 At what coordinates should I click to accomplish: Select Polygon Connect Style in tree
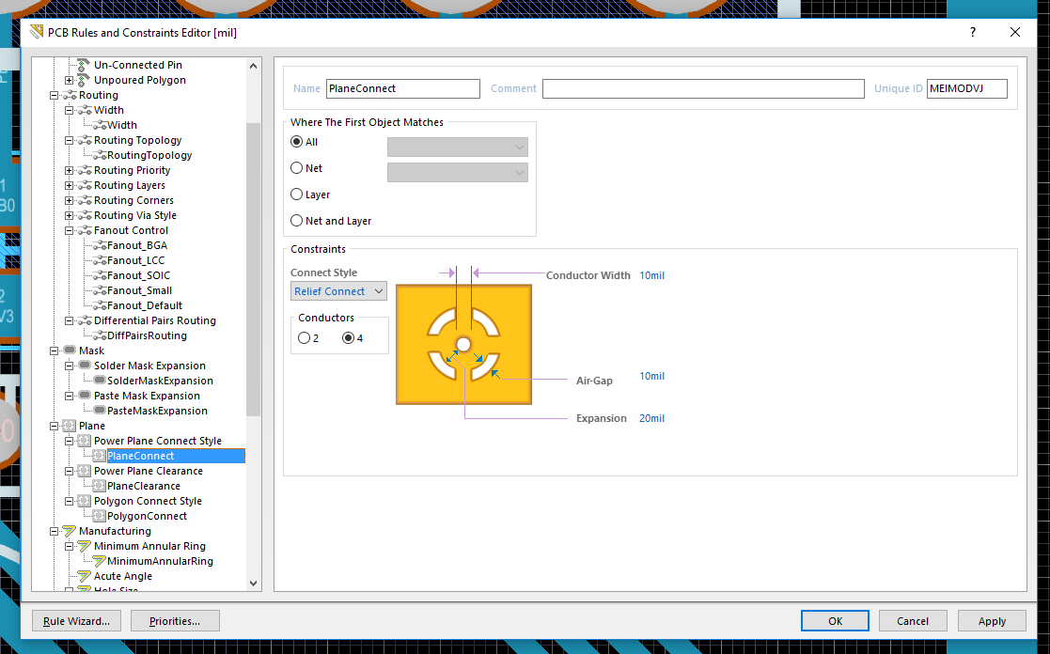(x=148, y=501)
